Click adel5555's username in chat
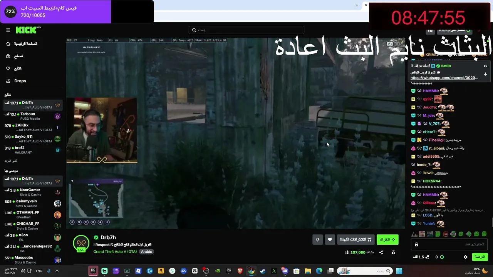The image size is (493, 277). [x=431, y=157]
